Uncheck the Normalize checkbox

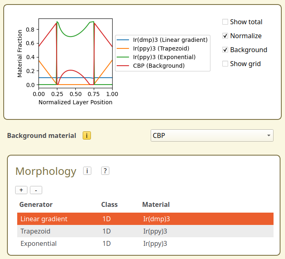225,36
